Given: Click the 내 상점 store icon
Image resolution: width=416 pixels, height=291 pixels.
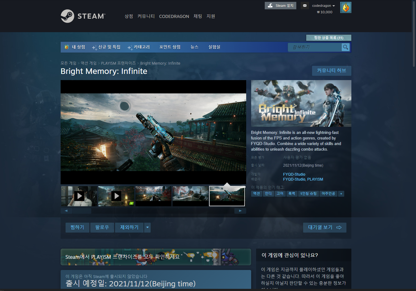Looking at the screenshot, I should coord(66,47).
